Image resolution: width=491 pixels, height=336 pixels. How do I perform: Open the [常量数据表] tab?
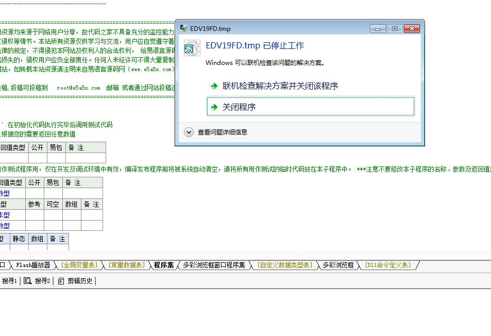[127, 265]
